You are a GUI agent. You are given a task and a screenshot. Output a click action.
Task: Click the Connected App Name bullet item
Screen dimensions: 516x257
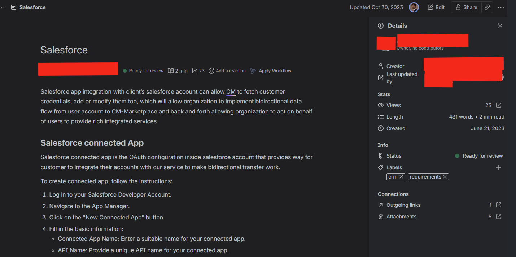152,239
